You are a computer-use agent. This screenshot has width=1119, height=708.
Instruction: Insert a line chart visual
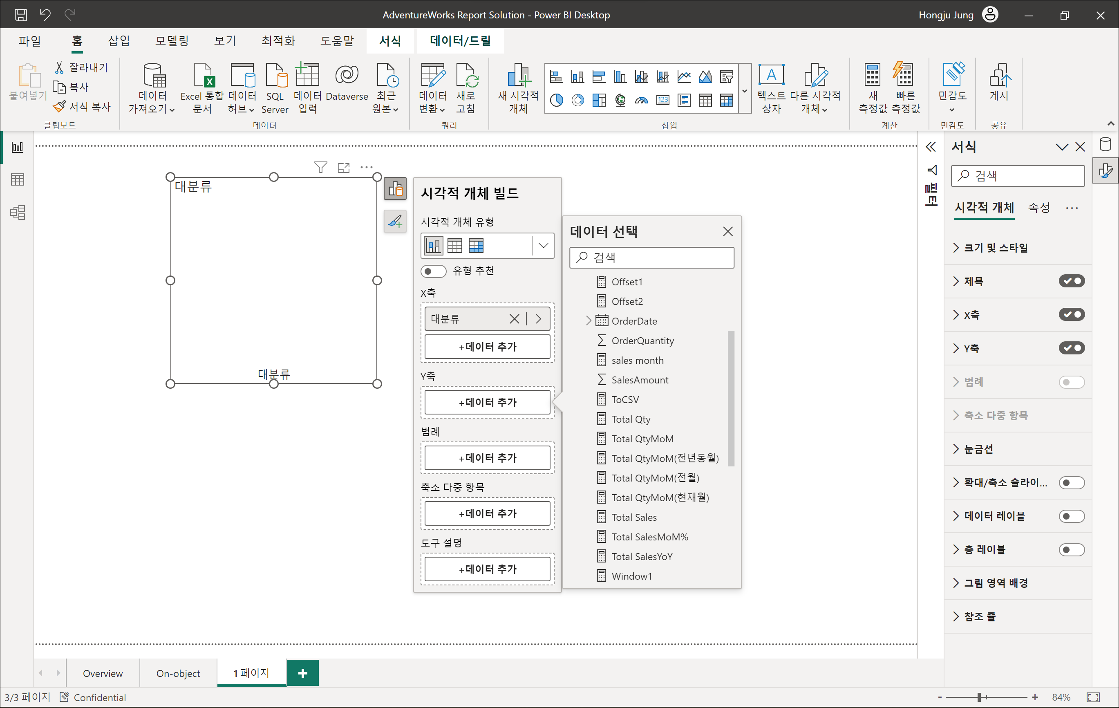684,77
